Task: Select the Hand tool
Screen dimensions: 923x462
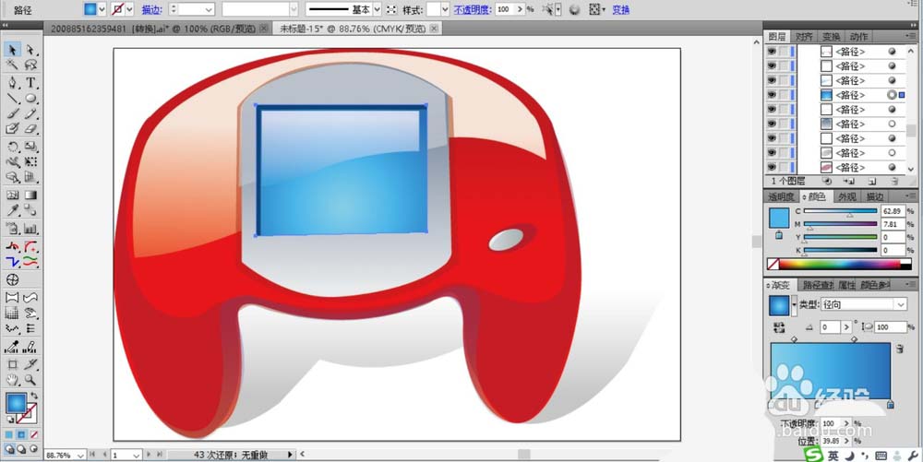Action: [12, 380]
